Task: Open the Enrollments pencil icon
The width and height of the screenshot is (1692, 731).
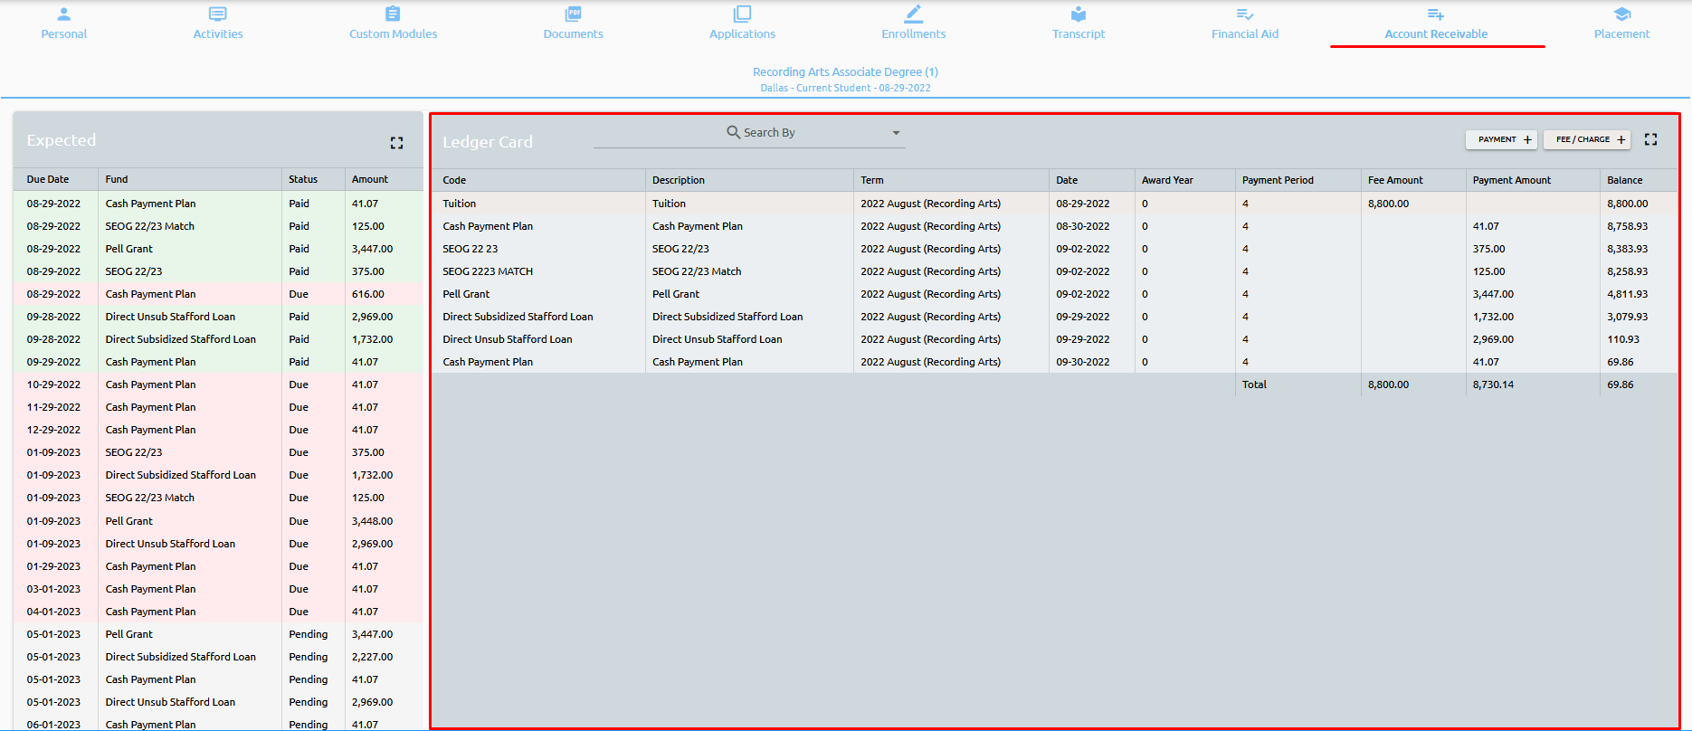Action: pyautogui.click(x=913, y=14)
